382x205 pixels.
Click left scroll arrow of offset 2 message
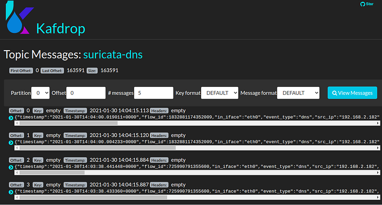[17, 173]
